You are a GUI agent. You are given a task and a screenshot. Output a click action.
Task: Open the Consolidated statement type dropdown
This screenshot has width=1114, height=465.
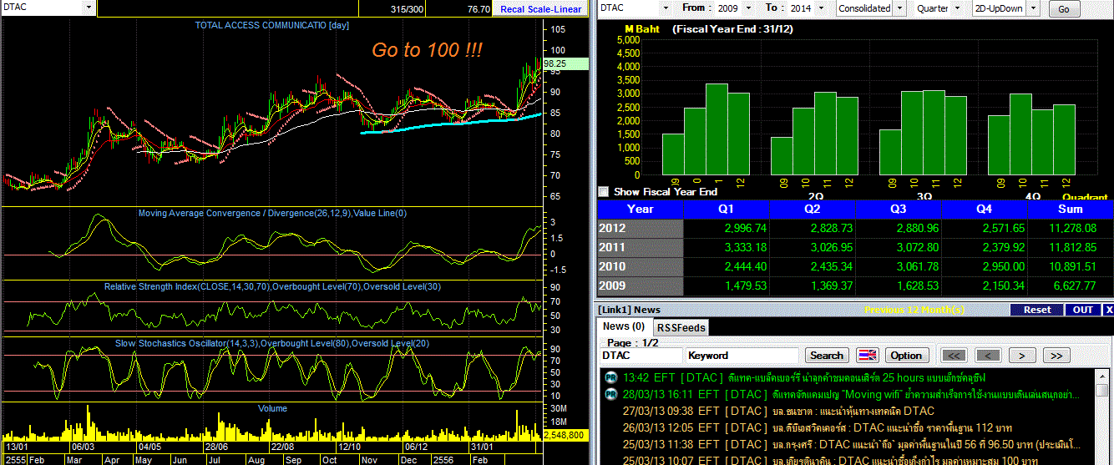(x=898, y=8)
